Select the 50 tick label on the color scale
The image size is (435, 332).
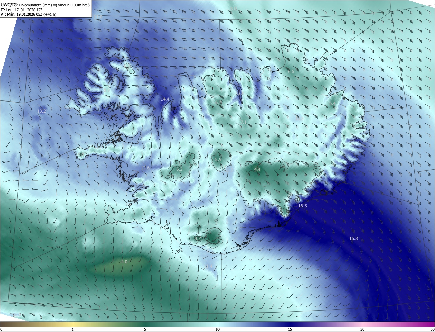432,329
